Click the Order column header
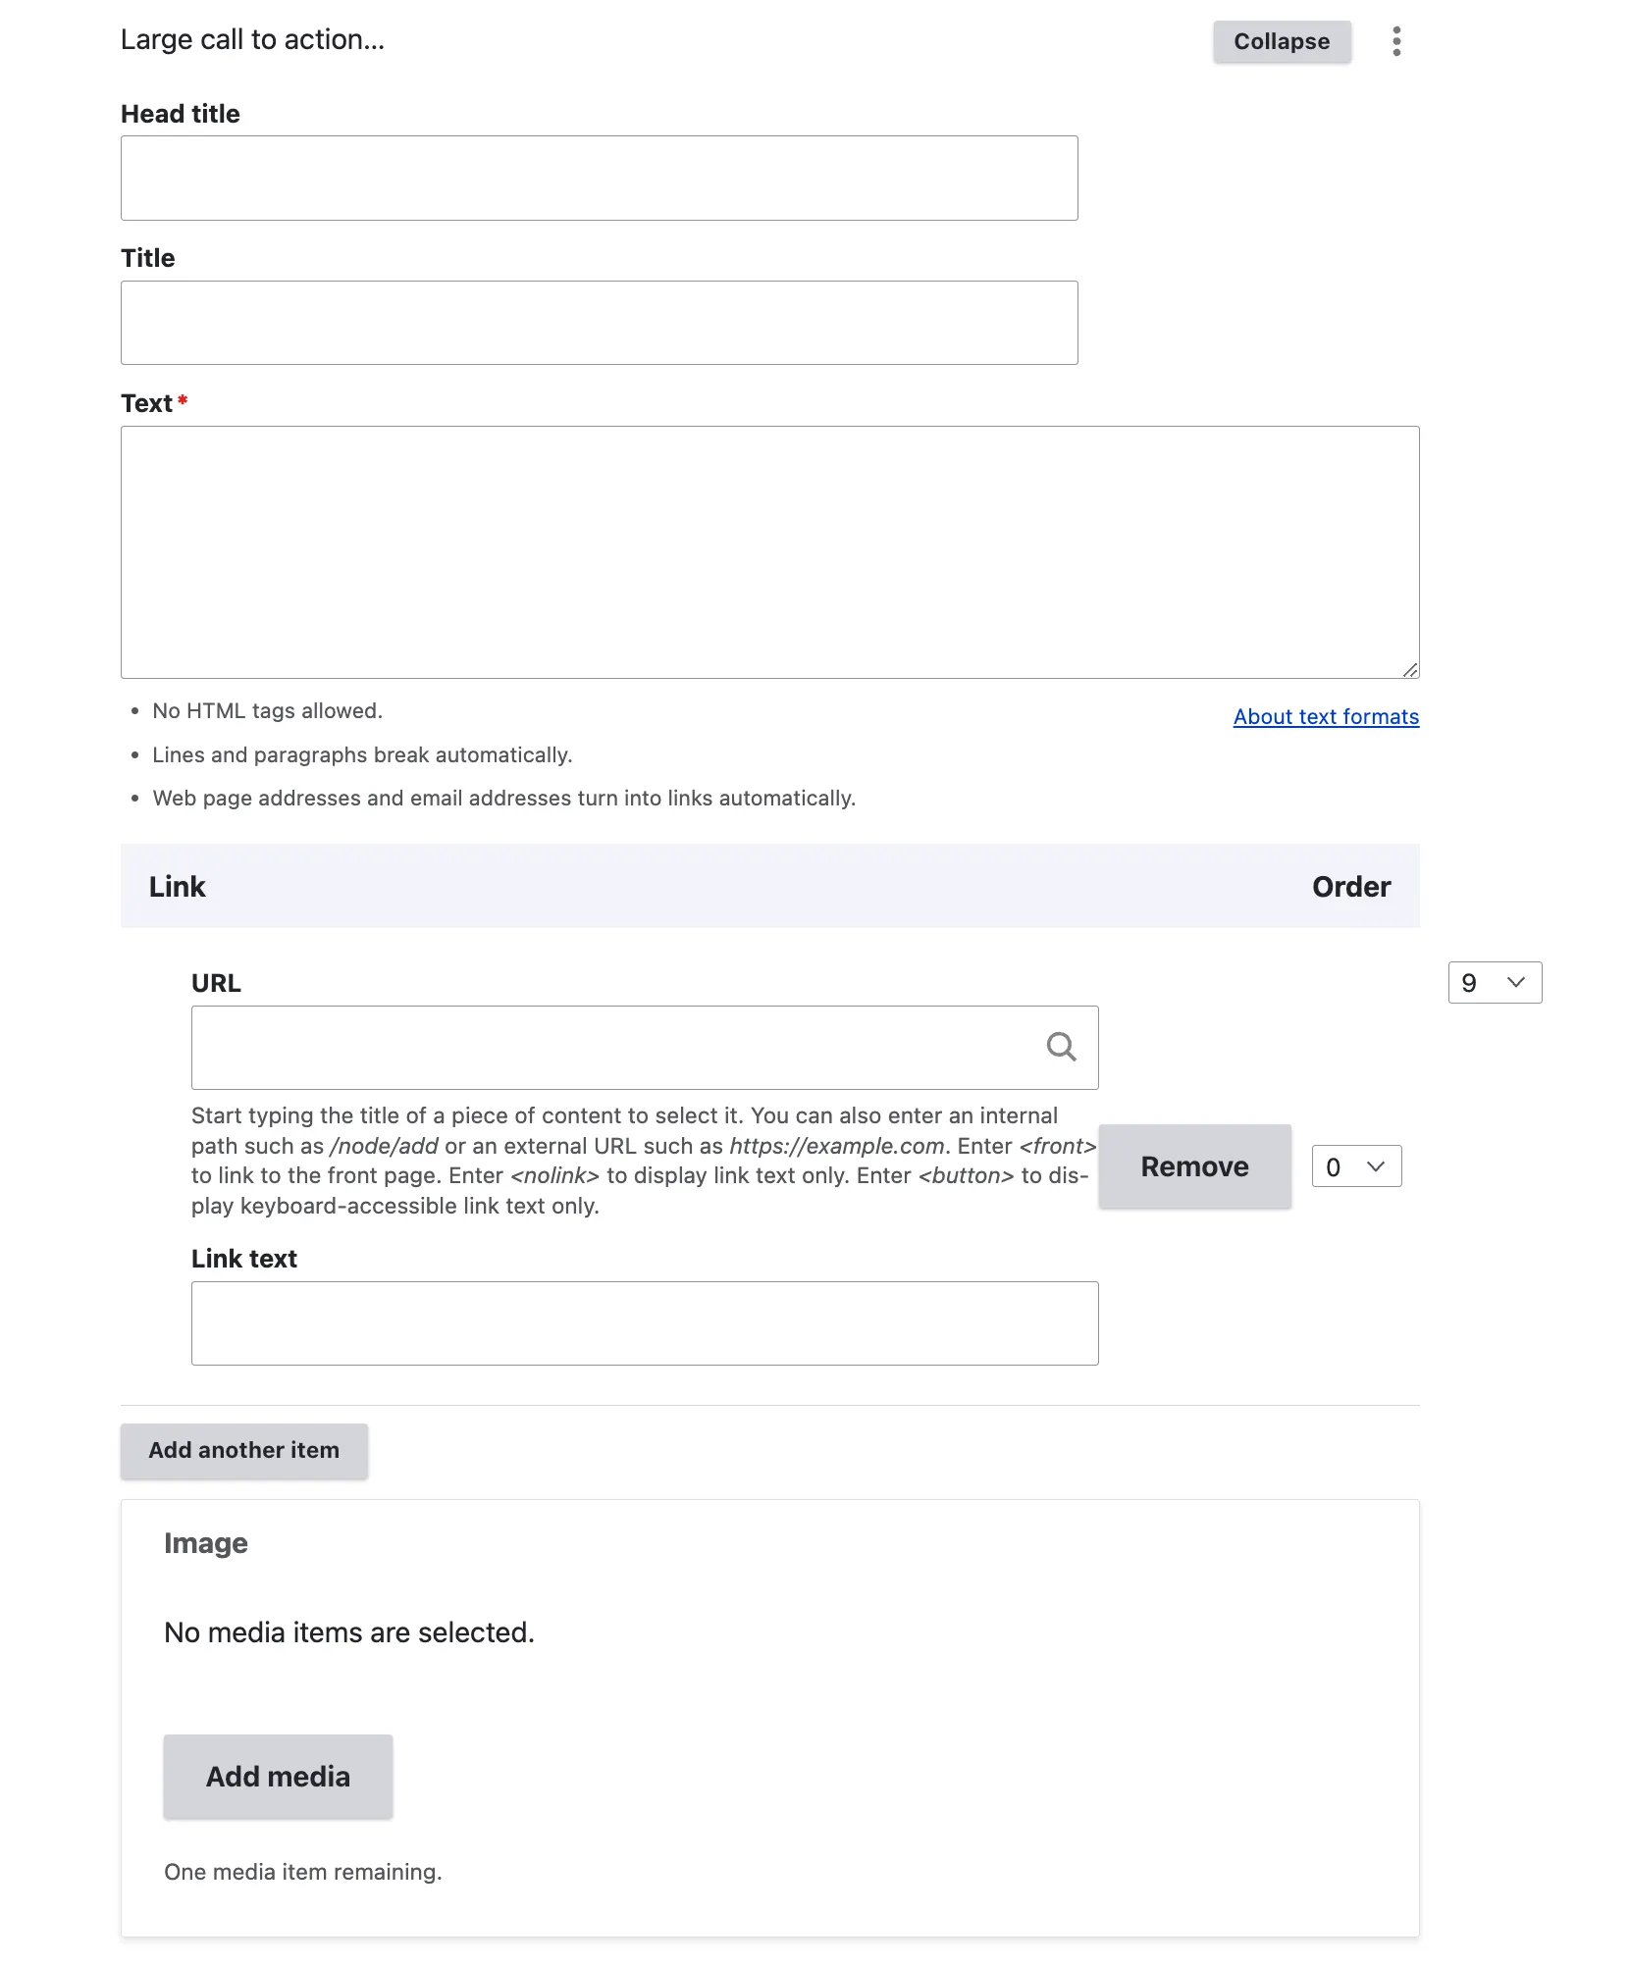This screenshot has width=1629, height=1966. pyautogui.click(x=1350, y=887)
